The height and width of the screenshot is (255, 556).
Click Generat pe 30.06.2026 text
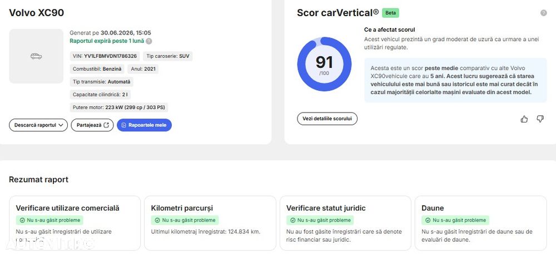point(110,33)
